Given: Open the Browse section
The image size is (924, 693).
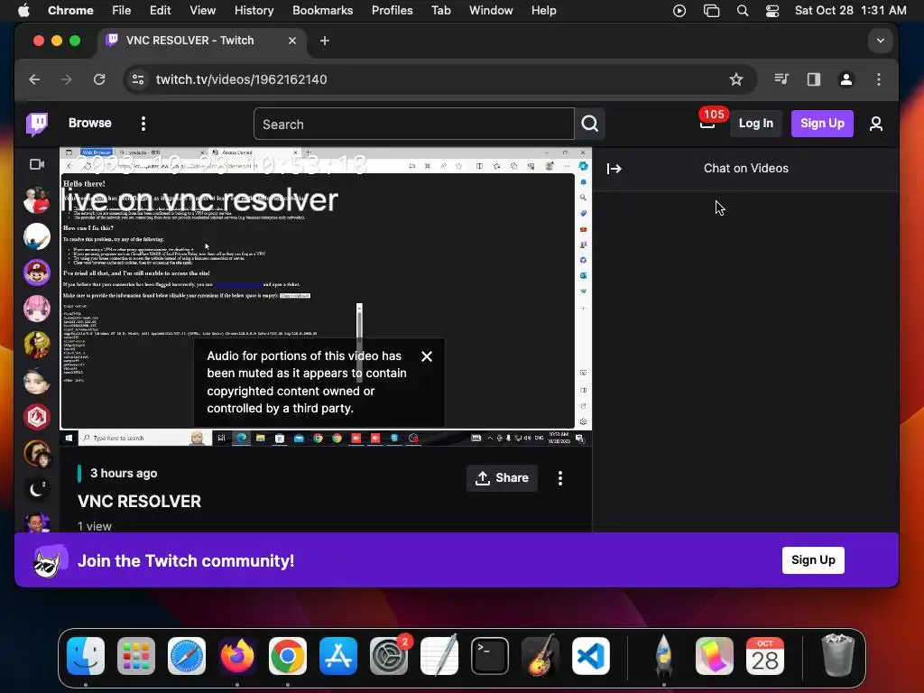Looking at the screenshot, I should (89, 123).
